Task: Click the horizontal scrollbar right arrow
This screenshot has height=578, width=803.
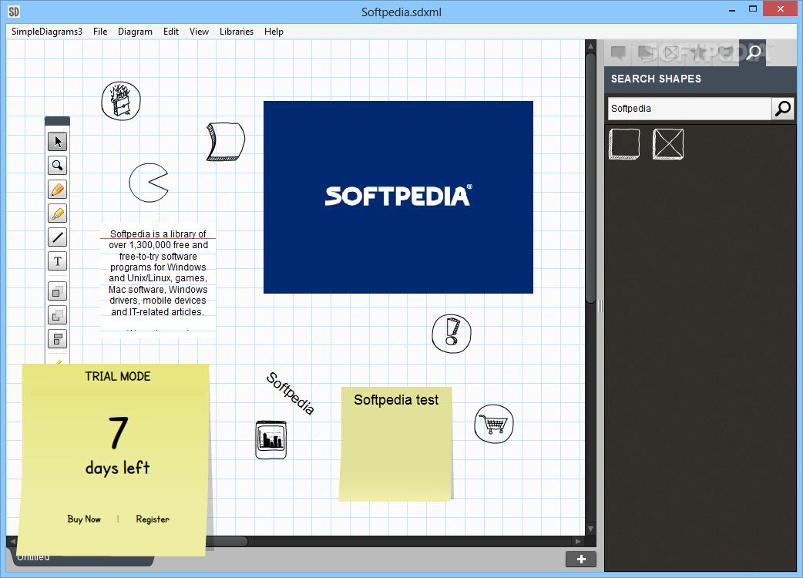Action: (578, 541)
